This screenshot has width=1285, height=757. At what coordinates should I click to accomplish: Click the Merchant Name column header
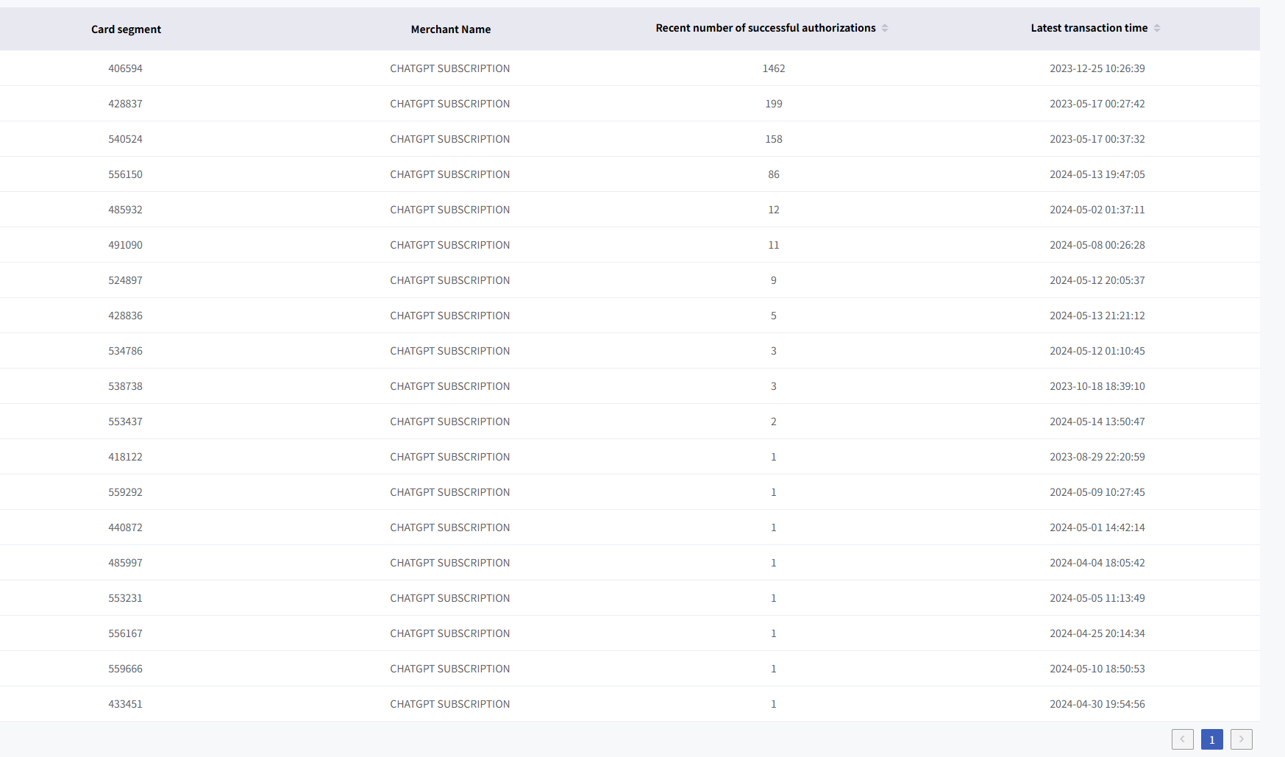pyautogui.click(x=450, y=29)
